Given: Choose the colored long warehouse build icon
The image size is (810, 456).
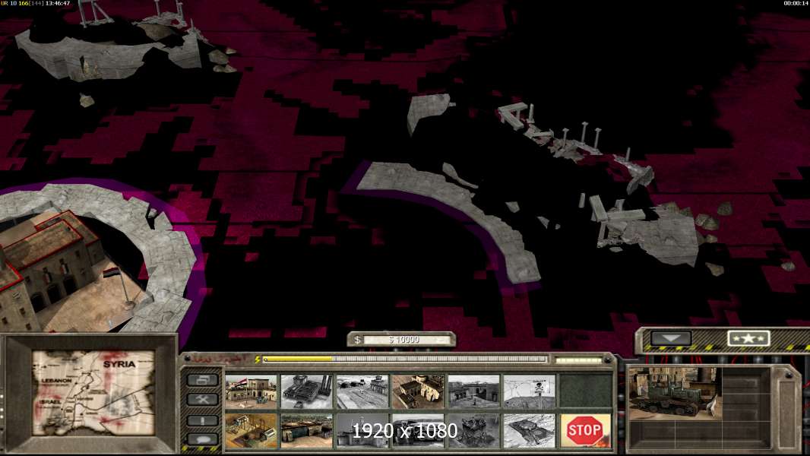Looking at the screenshot, I should point(307,430).
